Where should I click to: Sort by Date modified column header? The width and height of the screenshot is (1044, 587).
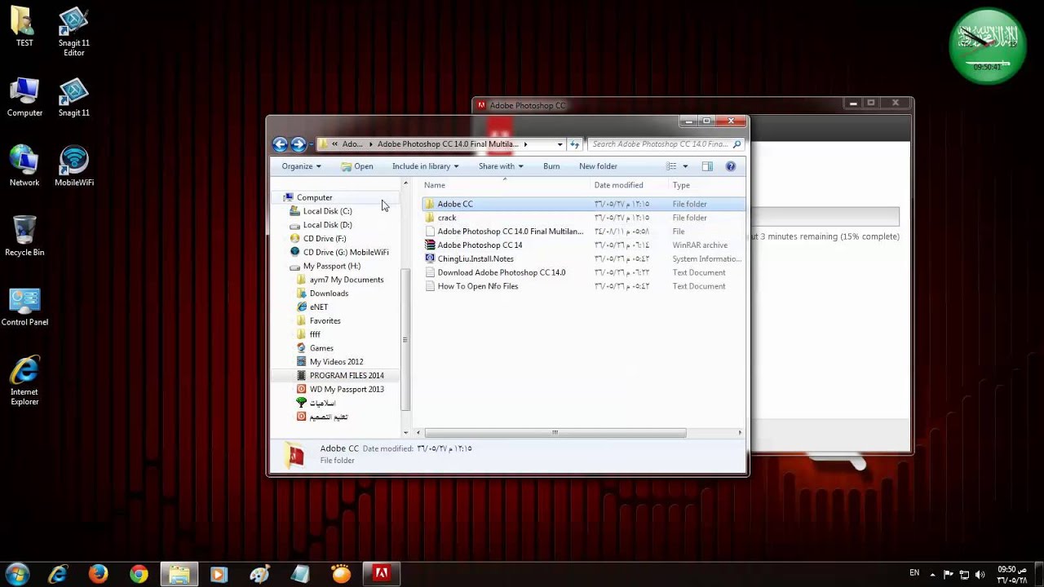(x=628, y=185)
